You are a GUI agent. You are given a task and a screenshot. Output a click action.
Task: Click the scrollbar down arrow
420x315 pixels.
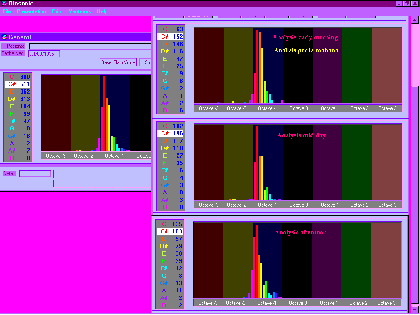[415, 310]
